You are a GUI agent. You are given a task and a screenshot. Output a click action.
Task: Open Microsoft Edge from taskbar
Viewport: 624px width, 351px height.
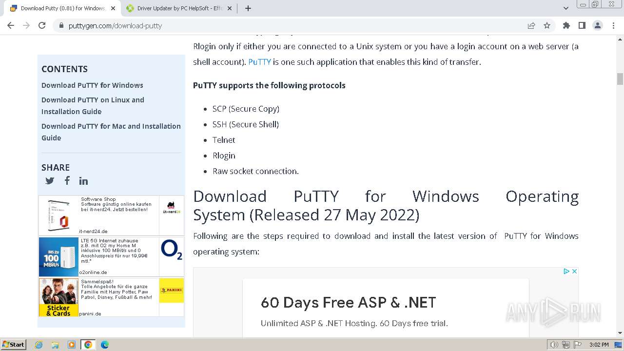coord(105,345)
